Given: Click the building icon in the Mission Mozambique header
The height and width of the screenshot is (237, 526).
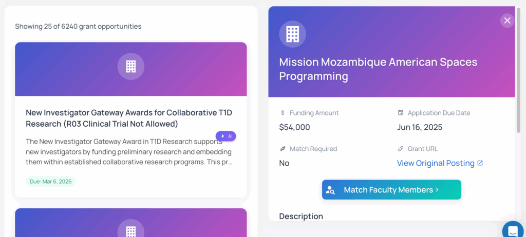Looking at the screenshot, I should (292, 34).
